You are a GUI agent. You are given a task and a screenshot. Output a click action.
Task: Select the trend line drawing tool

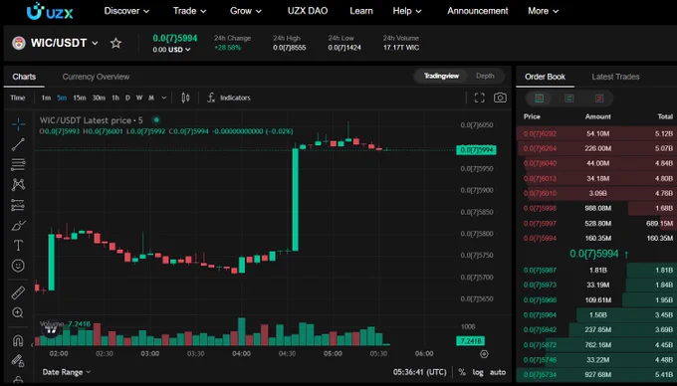[x=18, y=144]
